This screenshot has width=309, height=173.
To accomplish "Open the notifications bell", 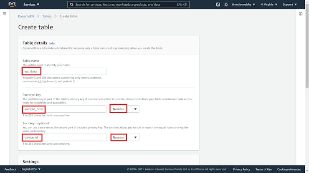I will (x=226, y=5).
